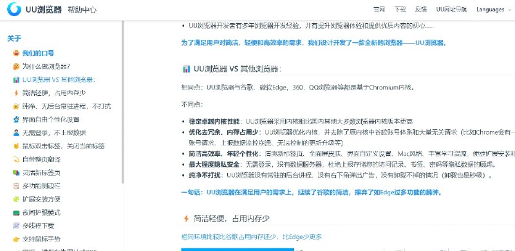Click the emoji icon beside 我们的口号
The width and height of the screenshot is (515, 251).
coord(16,53)
